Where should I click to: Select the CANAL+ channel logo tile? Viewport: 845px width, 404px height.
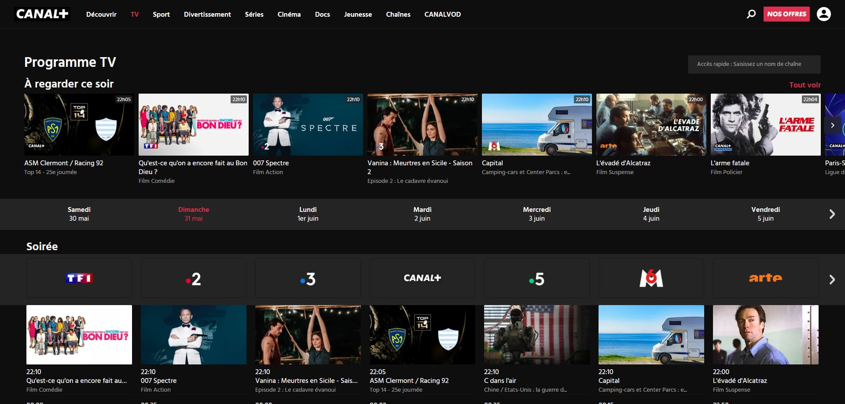(422, 278)
